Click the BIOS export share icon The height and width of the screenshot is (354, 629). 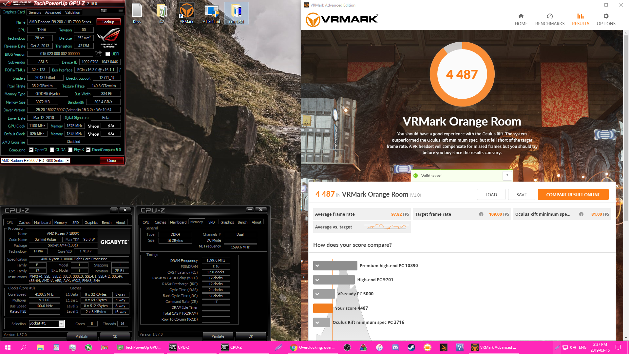tap(98, 54)
